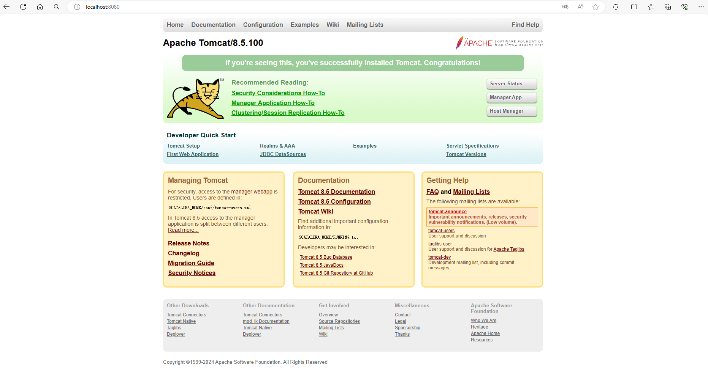Open Tomcat 8.5 Git Repository at GitHub
This screenshot has width=708, height=371.
click(336, 273)
